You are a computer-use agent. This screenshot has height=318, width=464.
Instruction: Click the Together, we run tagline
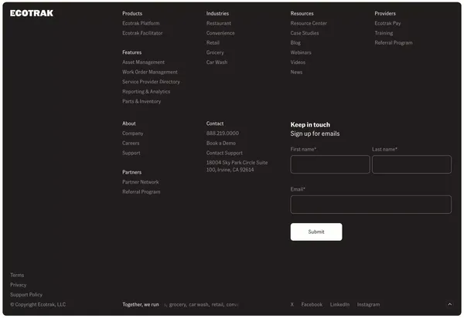point(141,304)
